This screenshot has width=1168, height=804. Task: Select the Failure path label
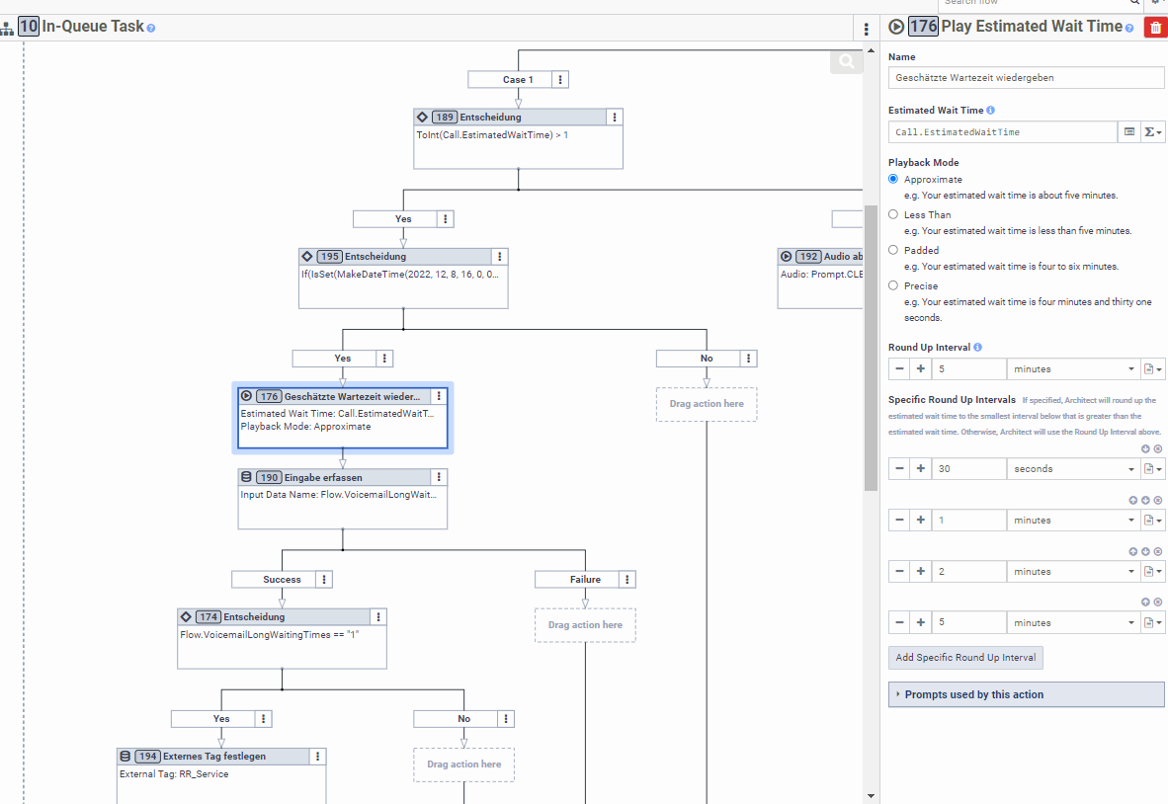click(x=585, y=579)
